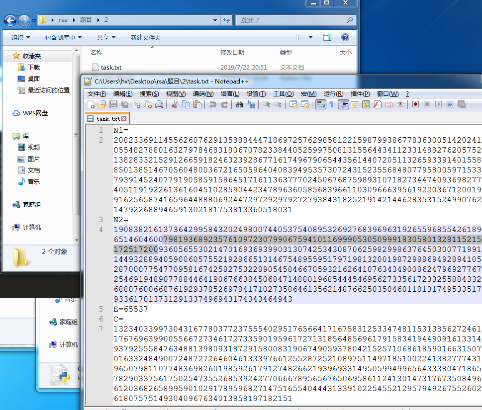The width and height of the screenshot is (482, 410).
Task: Click the Save All icon
Action: [x=125, y=105]
